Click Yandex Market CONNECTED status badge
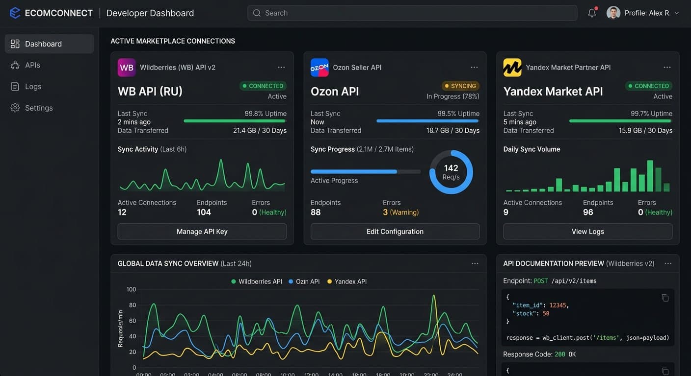 click(x=648, y=86)
